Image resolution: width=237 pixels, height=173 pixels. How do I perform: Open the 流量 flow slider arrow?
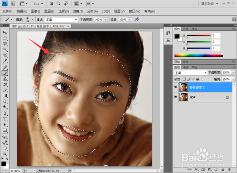pyautogui.click(x=130, y=19)
